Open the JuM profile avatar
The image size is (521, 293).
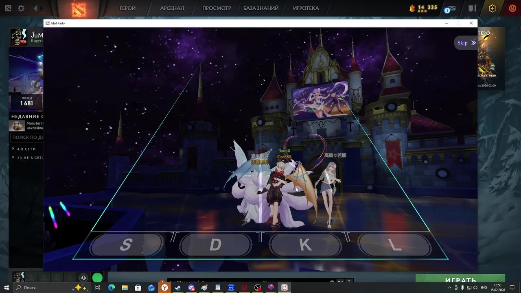pos(19,37)
